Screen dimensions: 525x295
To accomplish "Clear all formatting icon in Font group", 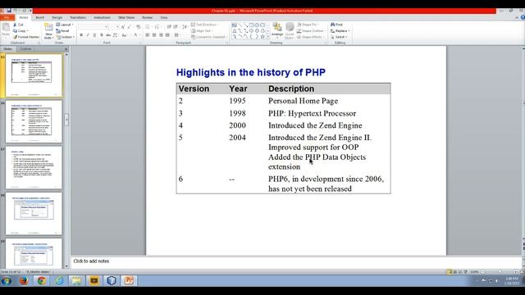I will pos(139,27).
